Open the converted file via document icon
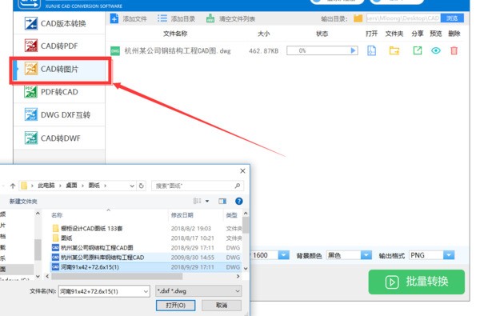This screenshot has height=316, width=480. [x=371, y=50]
